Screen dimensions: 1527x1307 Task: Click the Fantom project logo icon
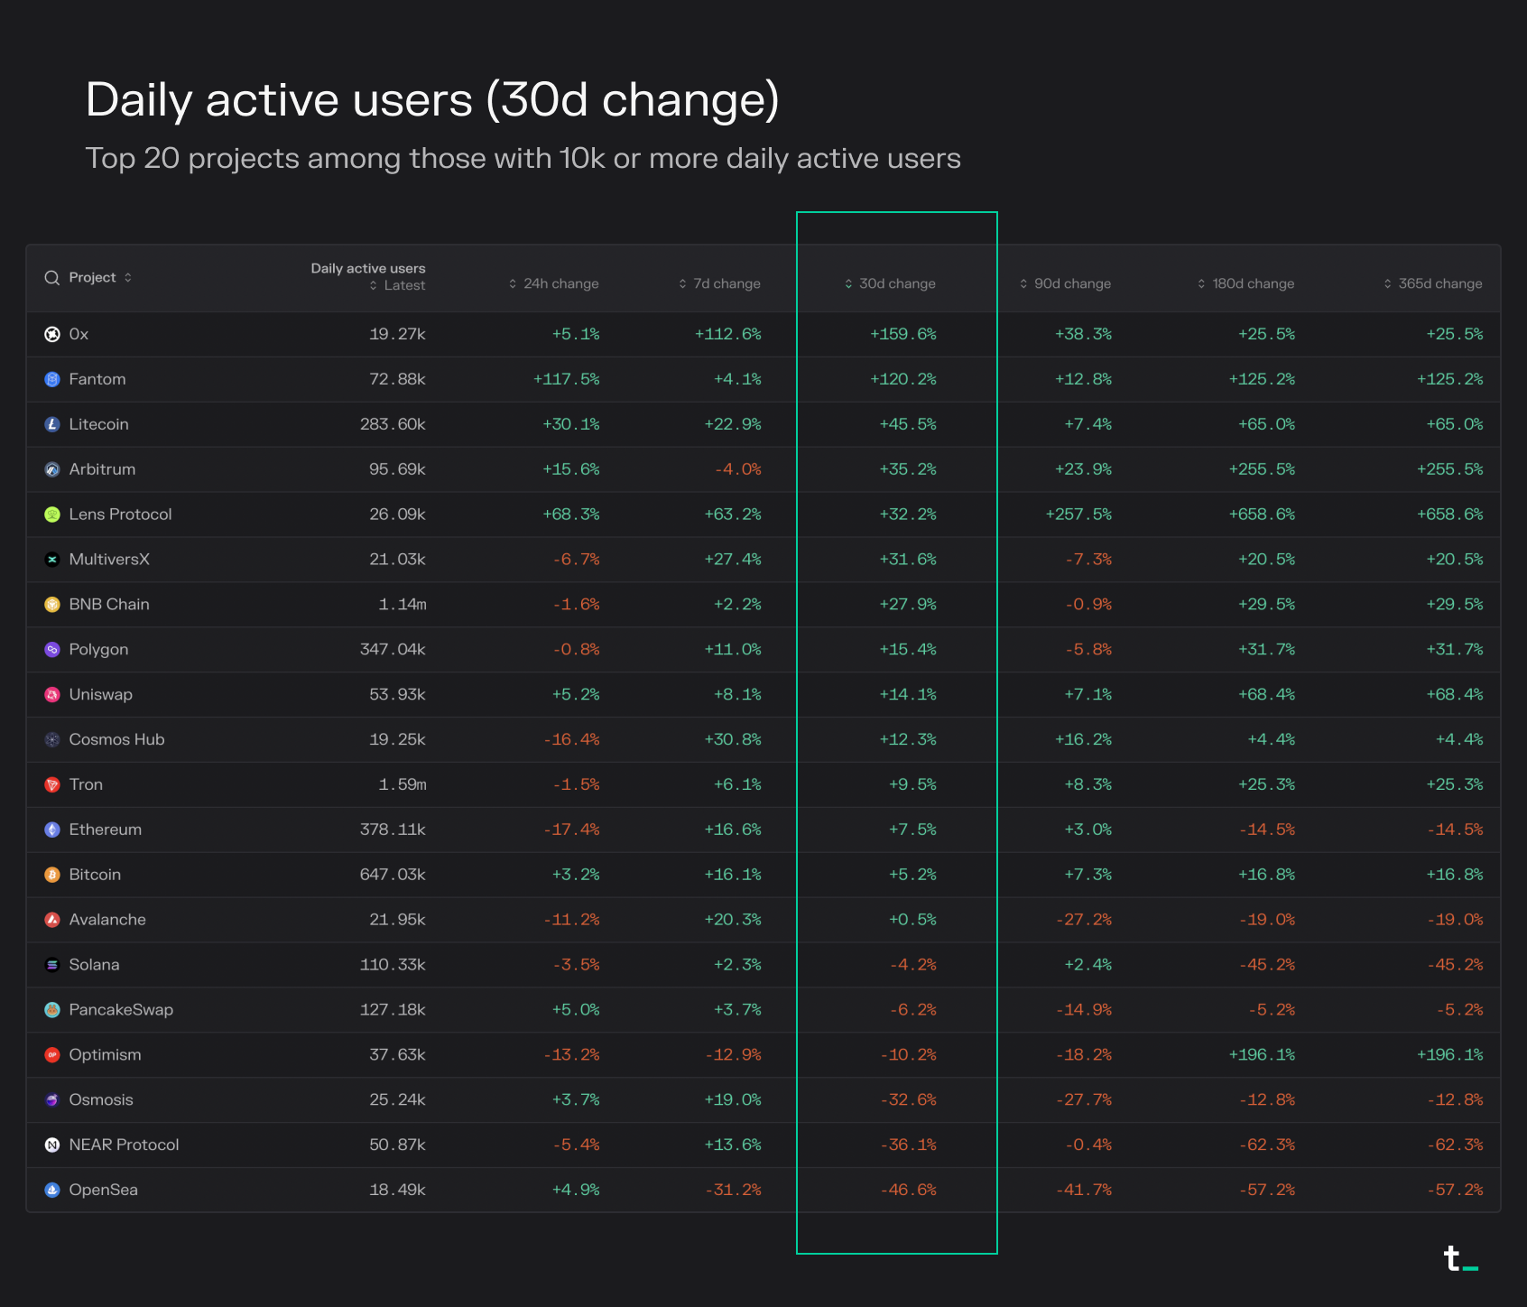tap(52, 380)
